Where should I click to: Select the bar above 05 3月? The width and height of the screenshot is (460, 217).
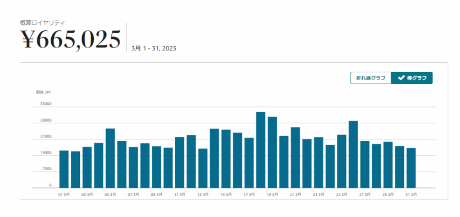coord(111,158)
